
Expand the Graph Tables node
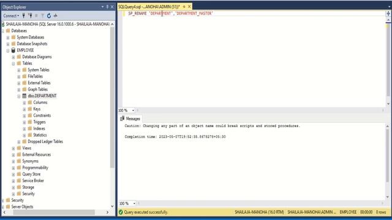click(x=19, y=90)
